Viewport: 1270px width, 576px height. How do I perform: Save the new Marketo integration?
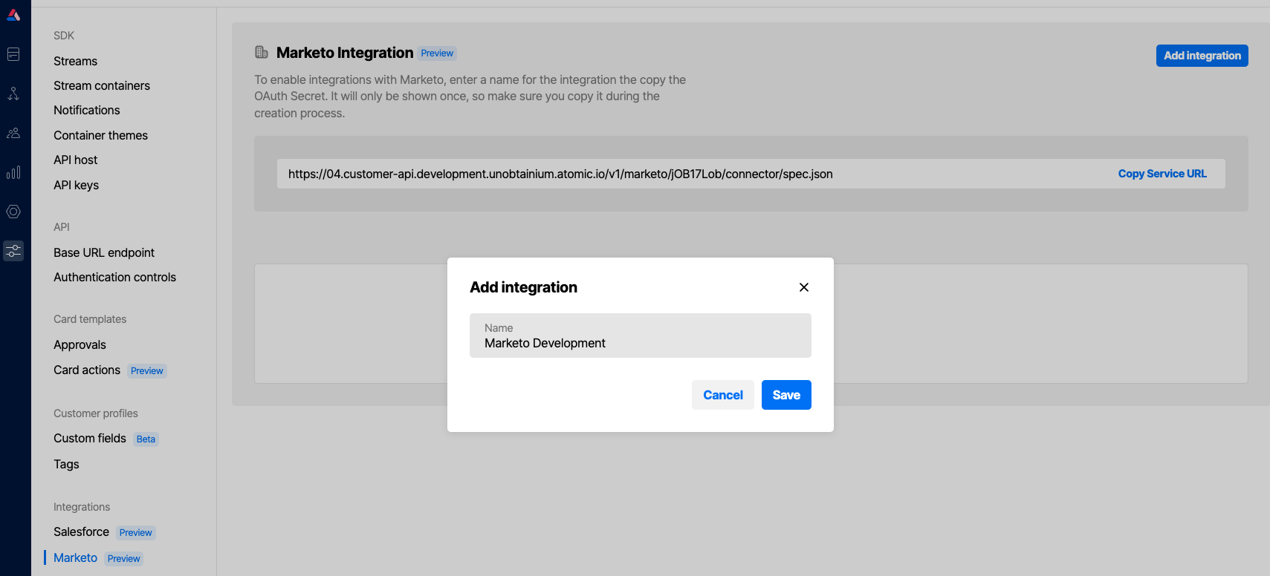coord(786,395)
